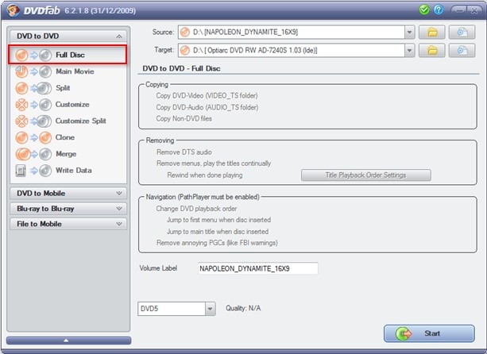Click the Customize grey target disc icon
The height and width of the screenshot is (354, 487).
click(45, 105)
